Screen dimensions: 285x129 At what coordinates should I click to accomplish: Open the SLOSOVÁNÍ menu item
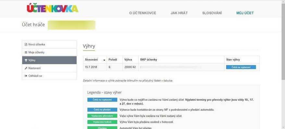pos(212,13)
